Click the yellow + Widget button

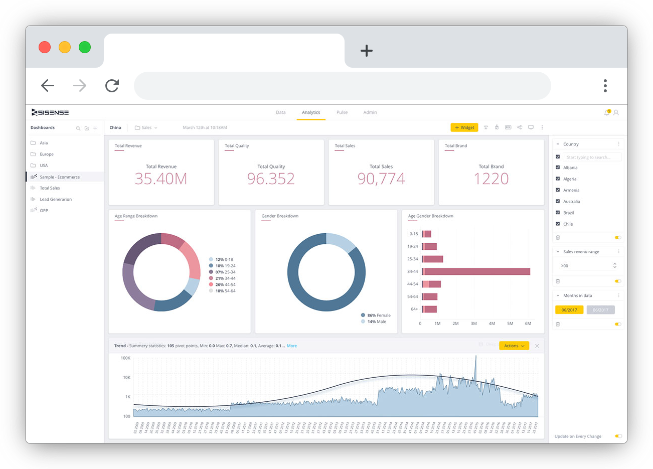coord(464,127)
